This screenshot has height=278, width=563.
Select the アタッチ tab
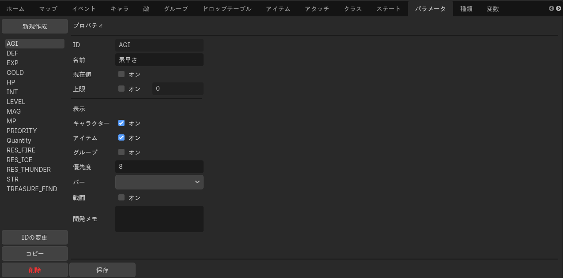pyautogui.click(x=317, y=9)
